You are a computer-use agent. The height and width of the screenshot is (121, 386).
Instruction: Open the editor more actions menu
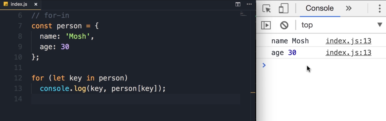249,4
